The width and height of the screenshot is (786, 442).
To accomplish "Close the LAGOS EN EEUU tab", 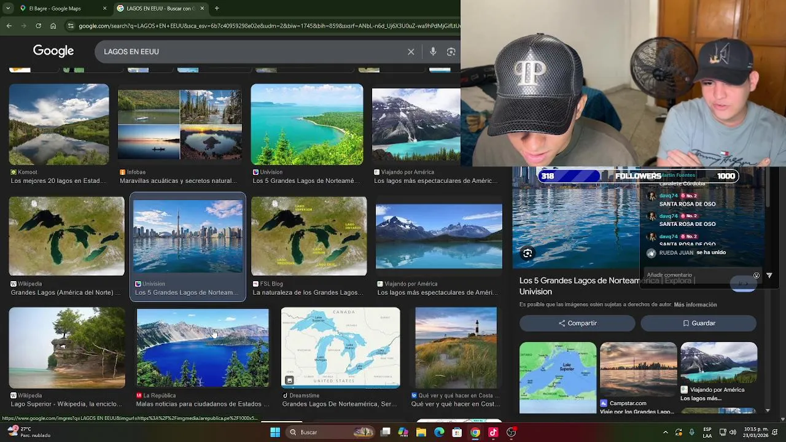I will pyautogui.click(x=202, y=9).
